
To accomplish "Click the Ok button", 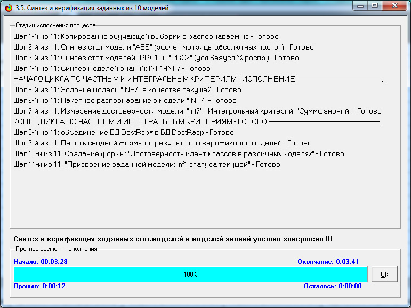I will click(x=384, y=274).
